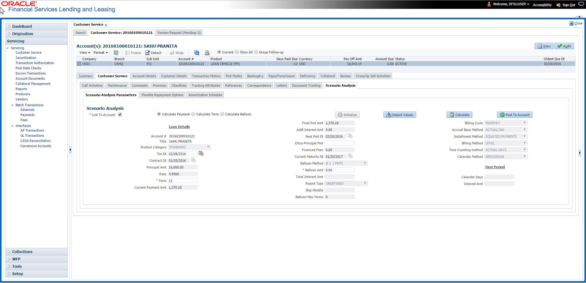Collapse the left navigation panel splitter
586x283 pixels.
70,150
